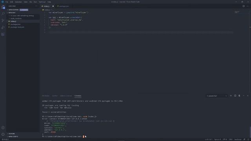Open the Edit menu

click(11, 2)
